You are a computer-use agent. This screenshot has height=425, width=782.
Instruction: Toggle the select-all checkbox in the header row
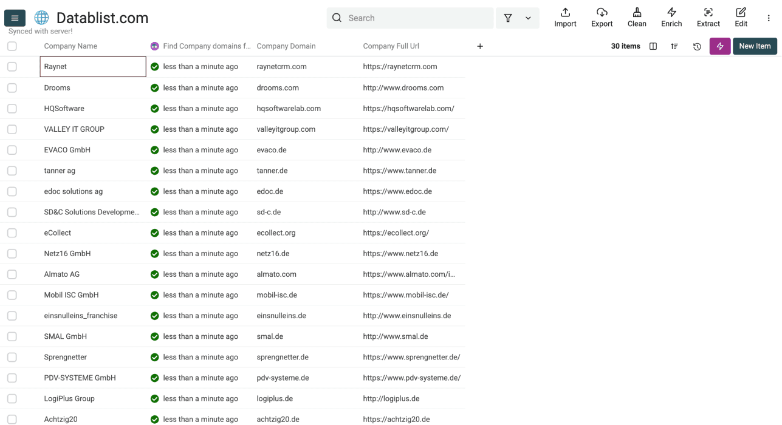click(x=12, y=46)
